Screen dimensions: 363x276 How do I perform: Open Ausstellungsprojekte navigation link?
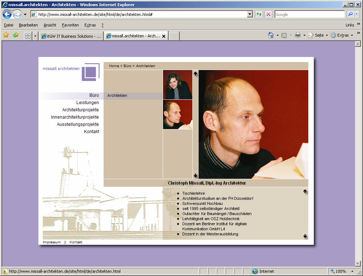78,124
